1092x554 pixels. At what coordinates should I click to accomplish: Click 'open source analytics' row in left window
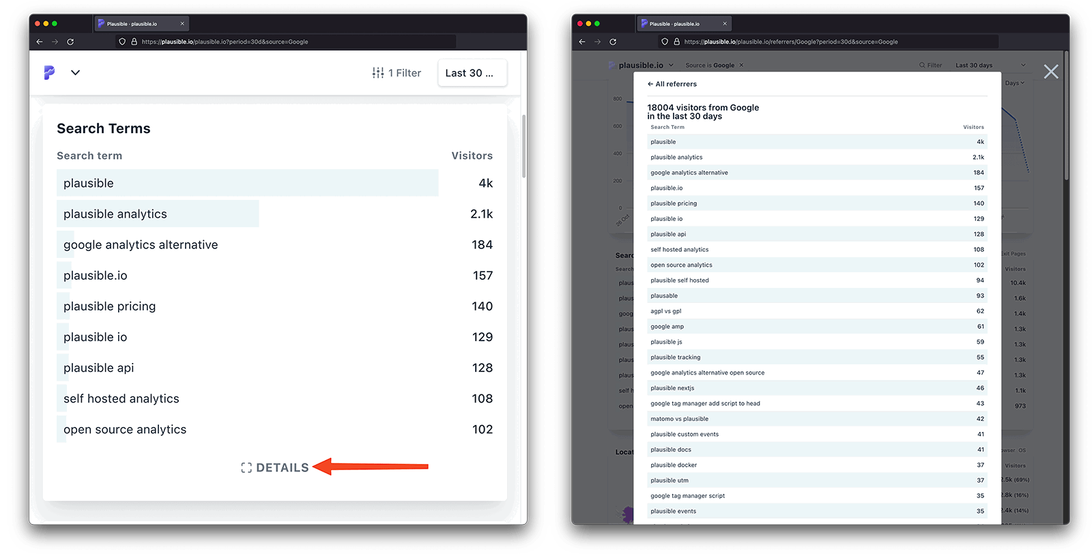274,428
